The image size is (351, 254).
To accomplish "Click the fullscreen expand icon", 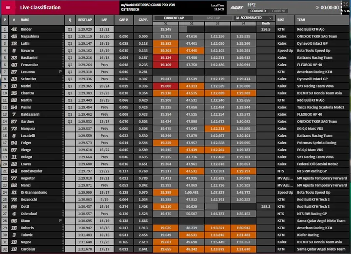I will tap(346, 4).
